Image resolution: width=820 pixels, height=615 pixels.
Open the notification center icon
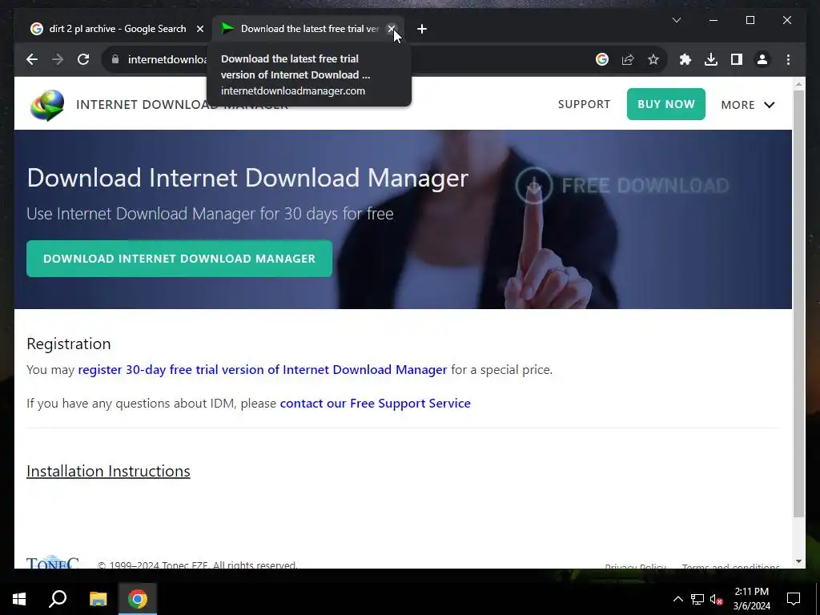pos(794,599)
